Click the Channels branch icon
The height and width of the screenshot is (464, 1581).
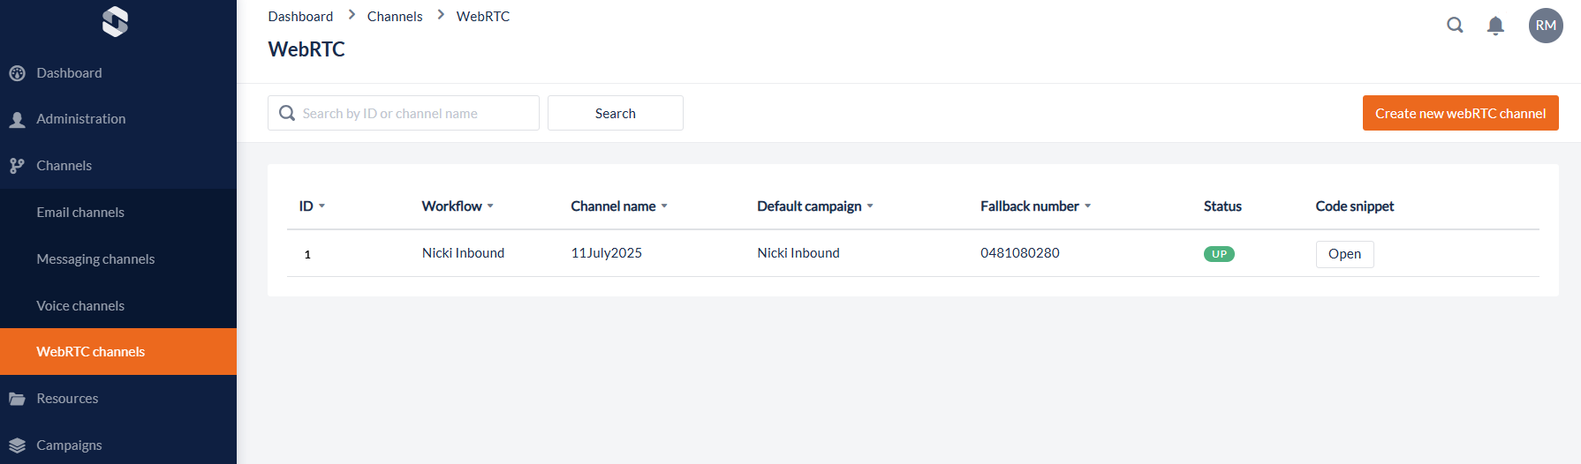point(17,166)
